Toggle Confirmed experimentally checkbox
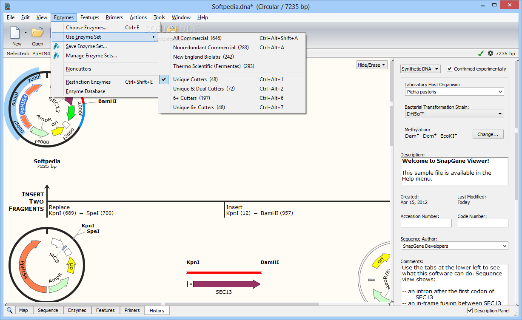The width and height of the screenshot is (522, 320). pos(449,69)
